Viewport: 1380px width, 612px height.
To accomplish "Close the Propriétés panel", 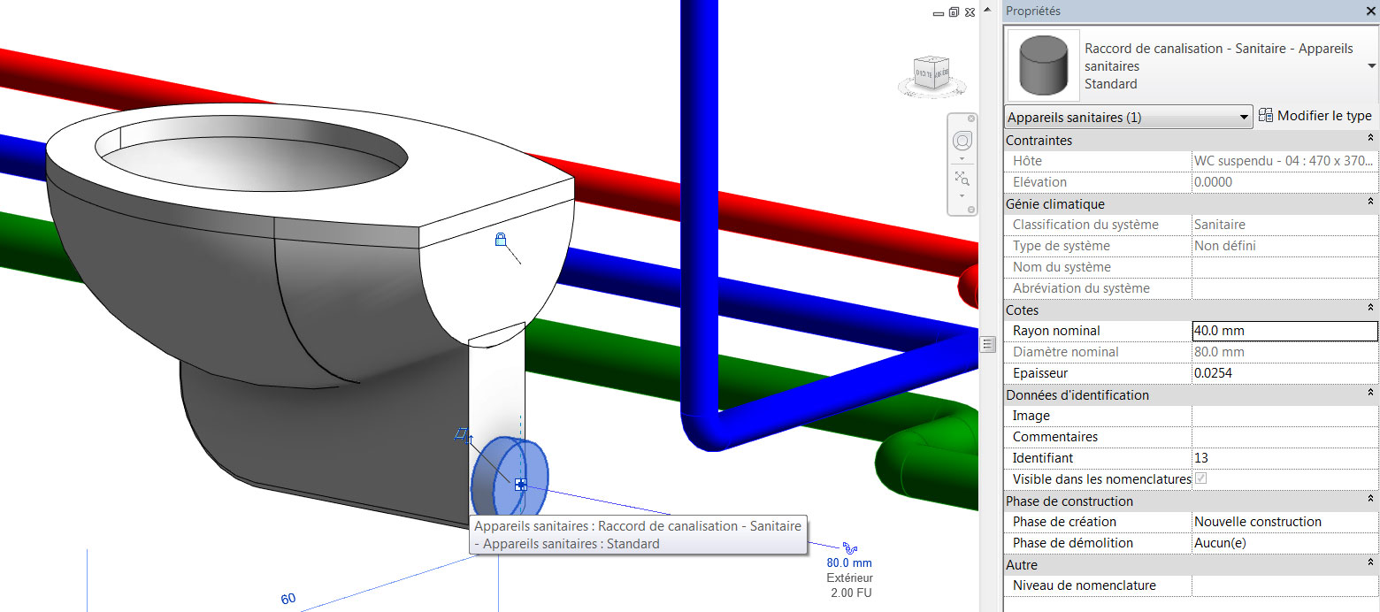I will tap(1370, 11).
